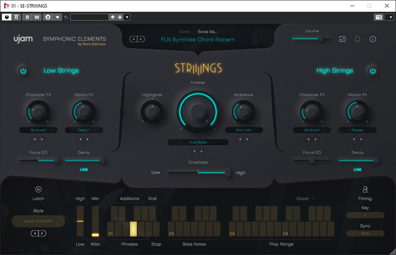This screenshot has width=396, height=255.
Task: Click the Crossfade Low/High slider handle
Action: point(228,172)
